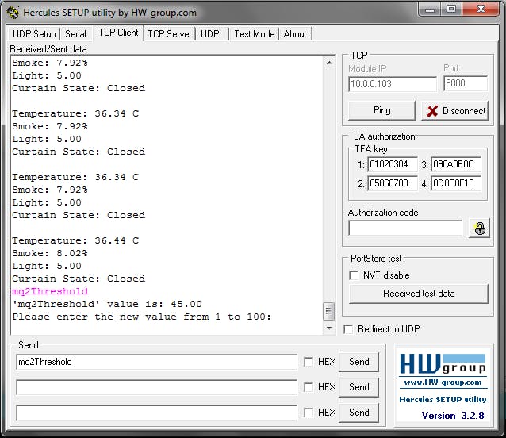Click TEA key field 4

pyautogui.click(x=456, y=183)
